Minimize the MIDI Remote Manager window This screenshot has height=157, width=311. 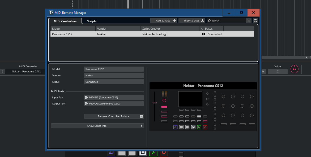[x=229, y=13]
